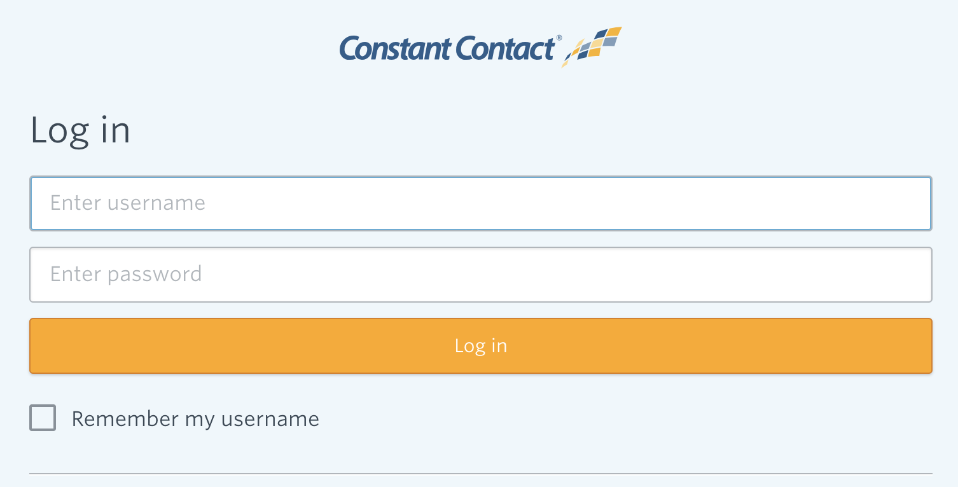Click the Constant Contact wordmark
This screenshot has width=958, height=487.
point(448,48)
